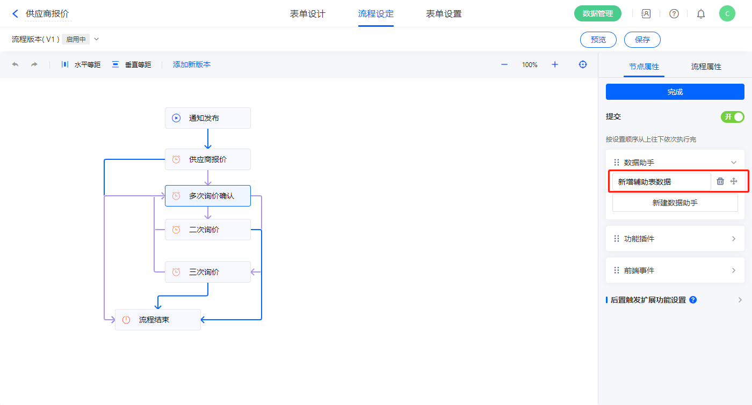Click the help question mark icon
This screenshot has height=405, width=752.
674,14
